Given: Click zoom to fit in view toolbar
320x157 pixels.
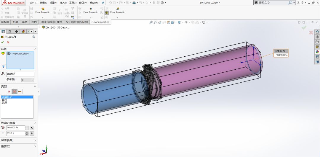Looking at the screenshot, I should pos(151,22).
